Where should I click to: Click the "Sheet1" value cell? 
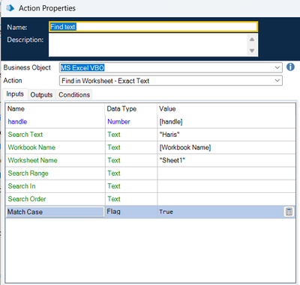[226, 160]
